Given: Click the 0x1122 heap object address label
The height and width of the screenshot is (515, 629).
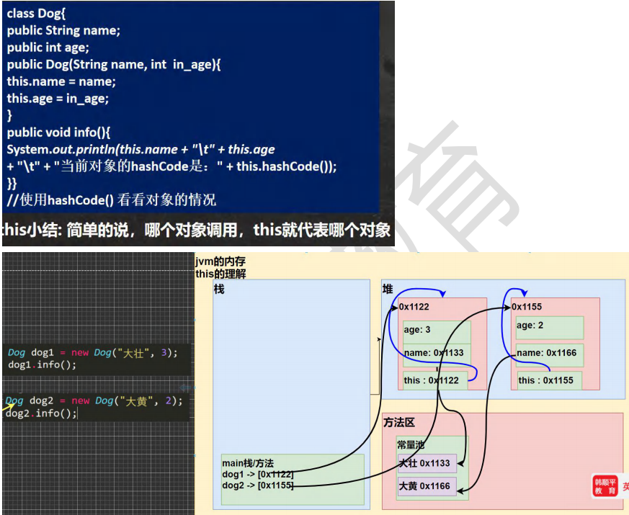Looking at the screenshot, I should [x=415, y=307].
